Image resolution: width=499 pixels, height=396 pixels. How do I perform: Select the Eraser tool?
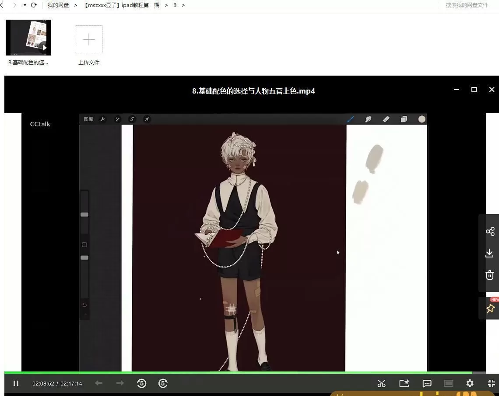coord(386,119)
